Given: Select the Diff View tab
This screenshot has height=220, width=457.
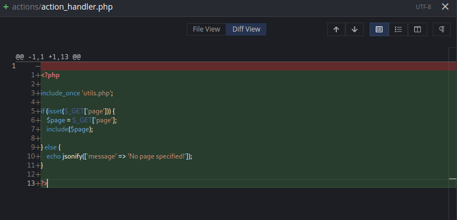Looking at the screenshot, I should pos(247,29).
